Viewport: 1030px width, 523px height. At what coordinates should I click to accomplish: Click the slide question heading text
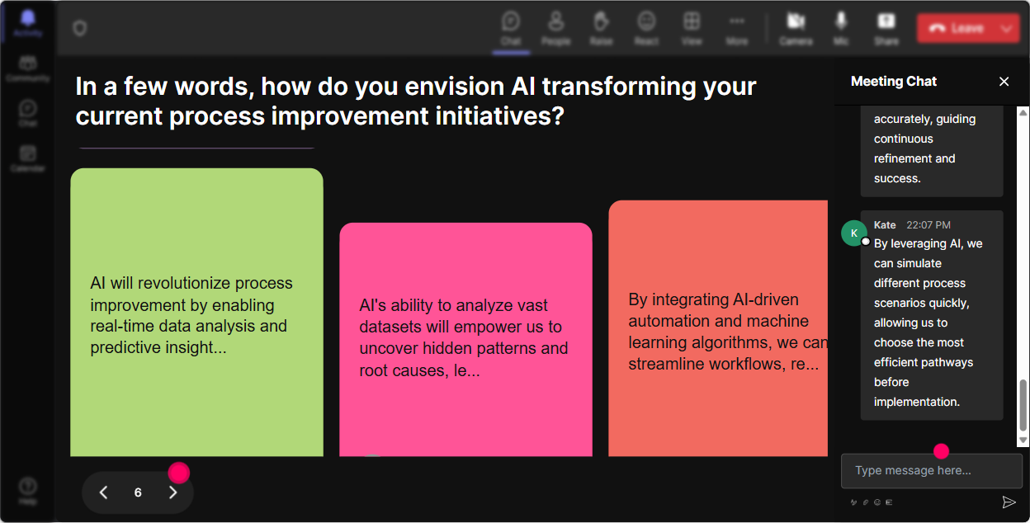[x=416, y=101]
